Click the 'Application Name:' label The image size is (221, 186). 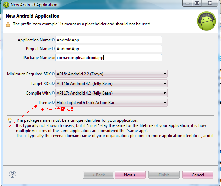[35, 40]
